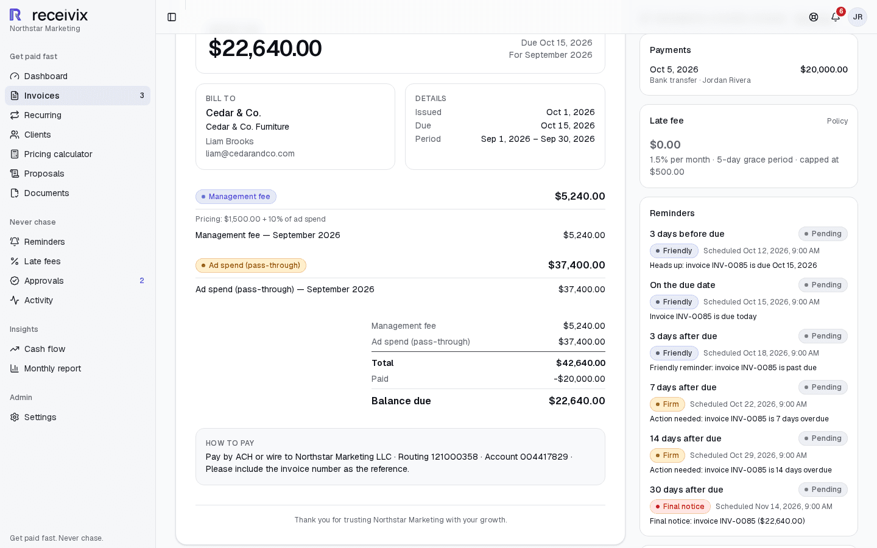Select the Oct 5, 2026 payment entry

pos(748,74)
